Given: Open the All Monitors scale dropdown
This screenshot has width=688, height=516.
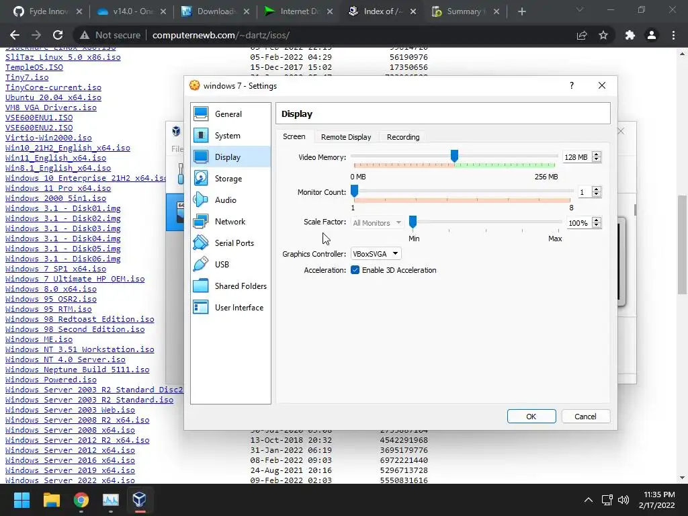Looking at the screenshot, I should pyautogui.click(x=376, y=223).
